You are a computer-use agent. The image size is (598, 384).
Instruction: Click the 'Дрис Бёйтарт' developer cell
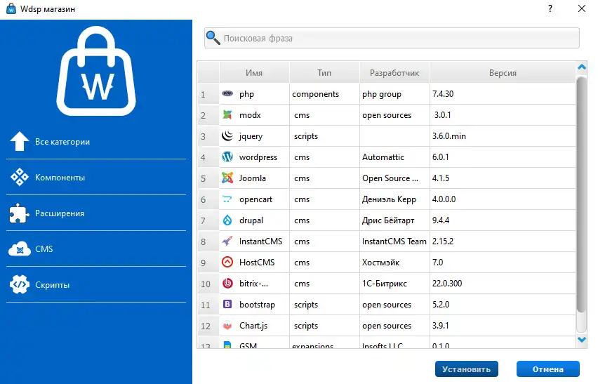point(394,220)
